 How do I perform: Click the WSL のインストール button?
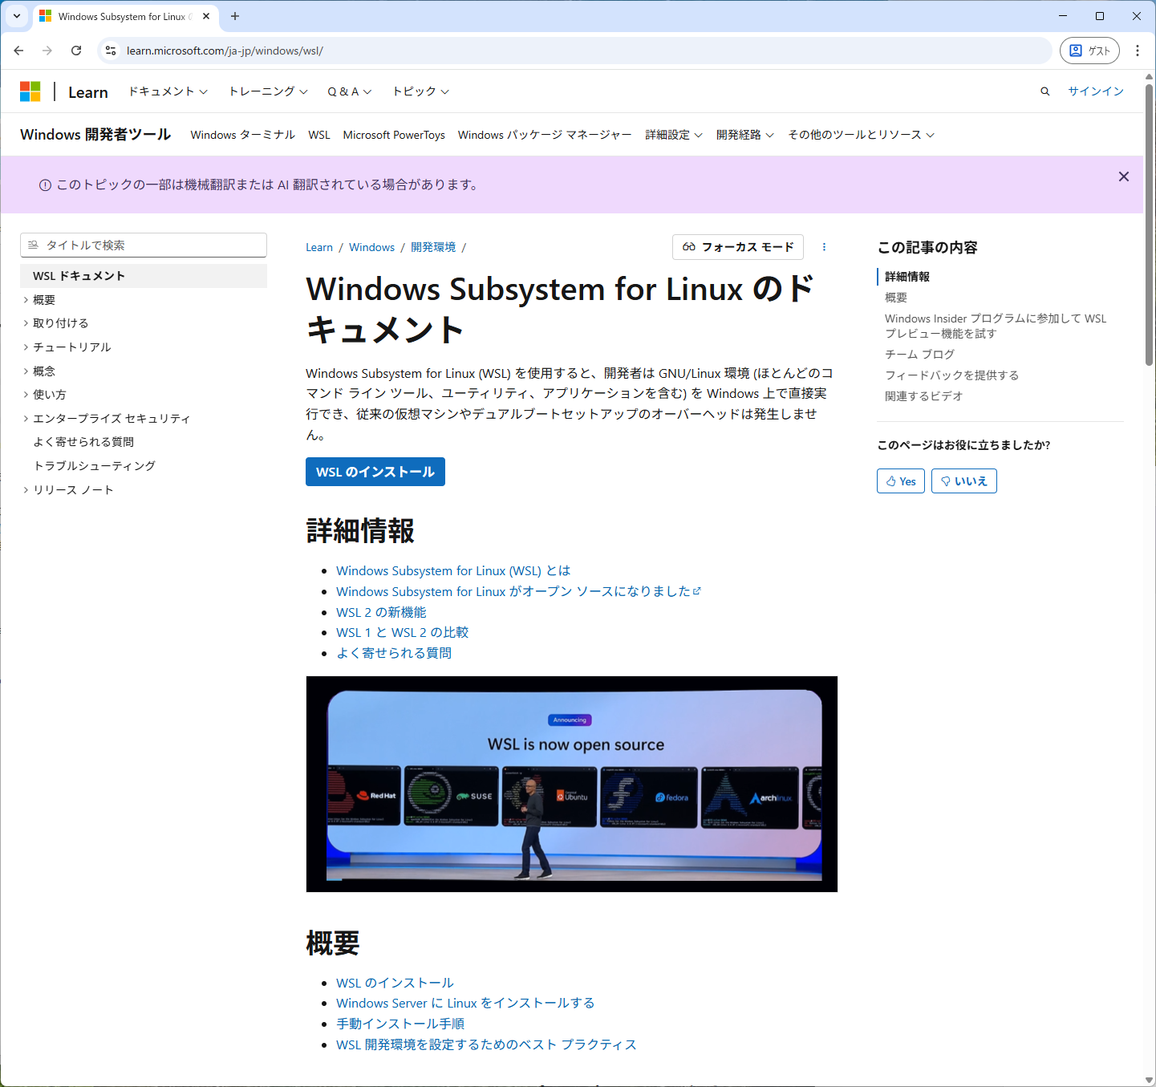pos(375,472)
